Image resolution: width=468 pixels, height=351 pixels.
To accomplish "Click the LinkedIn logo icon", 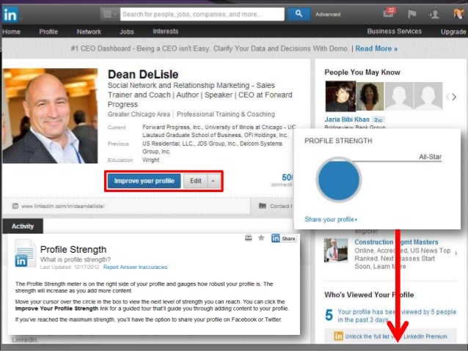I will point(10,15).
